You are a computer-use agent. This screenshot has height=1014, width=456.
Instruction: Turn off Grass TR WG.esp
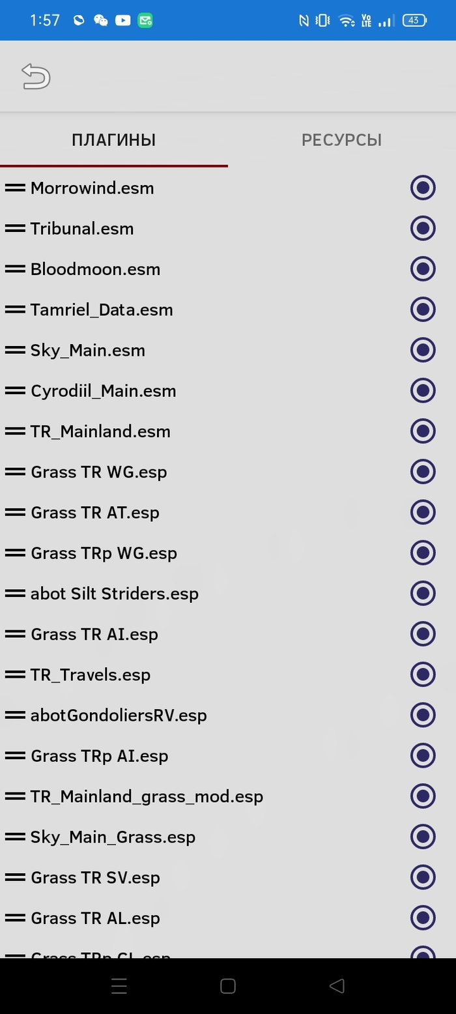pos(423,472)
